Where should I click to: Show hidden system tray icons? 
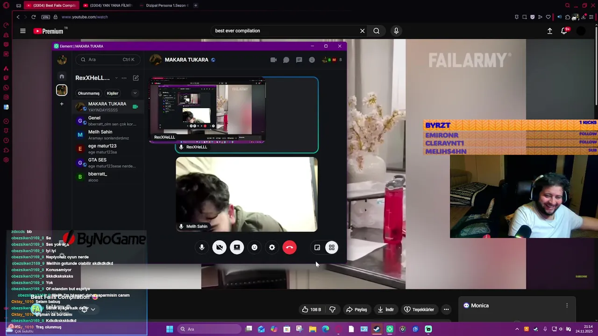click(x=517, y=329)
